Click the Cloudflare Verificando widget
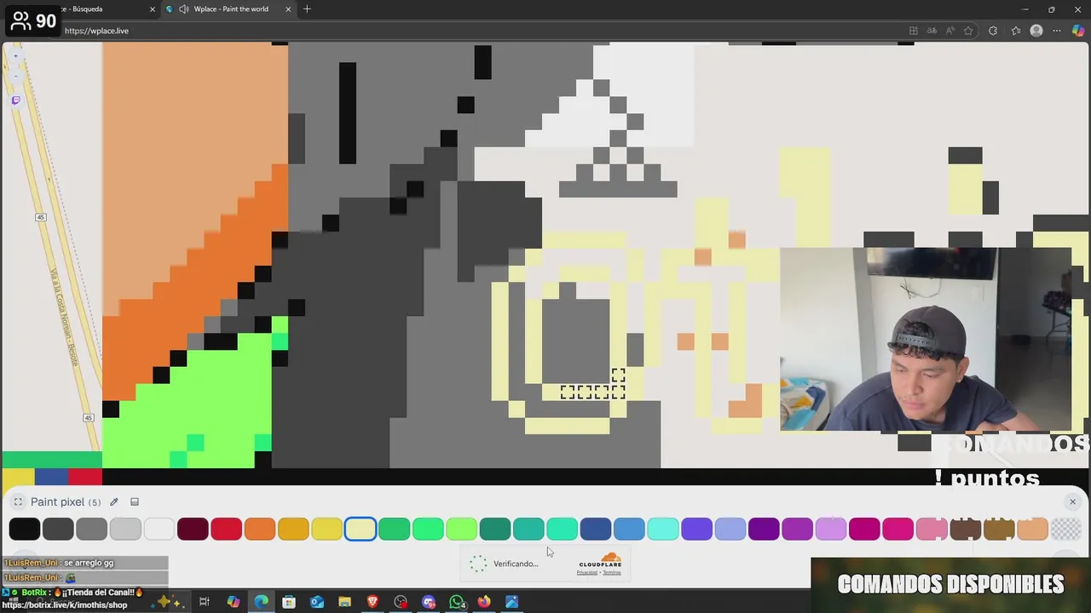1091x613 pixels. (x=546, y=564)
